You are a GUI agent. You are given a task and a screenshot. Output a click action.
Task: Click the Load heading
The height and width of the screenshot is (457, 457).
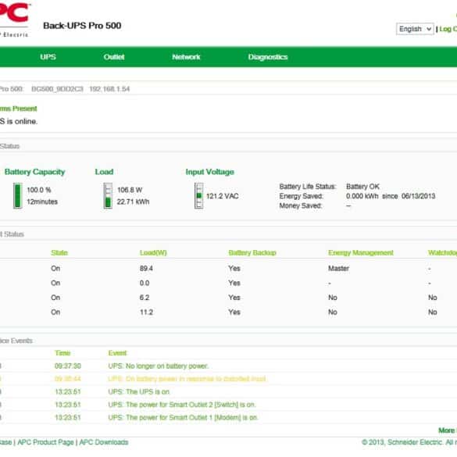click(104, 172)
